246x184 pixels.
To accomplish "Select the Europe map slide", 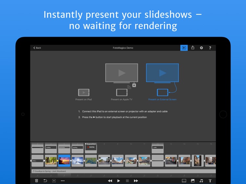I will click(x=91, y=161).
